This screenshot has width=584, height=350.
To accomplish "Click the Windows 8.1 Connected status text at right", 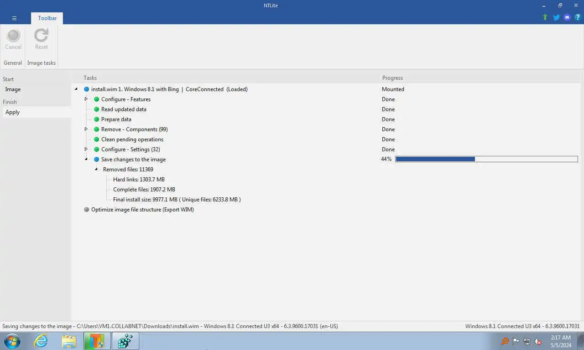I will click(522, 326).
